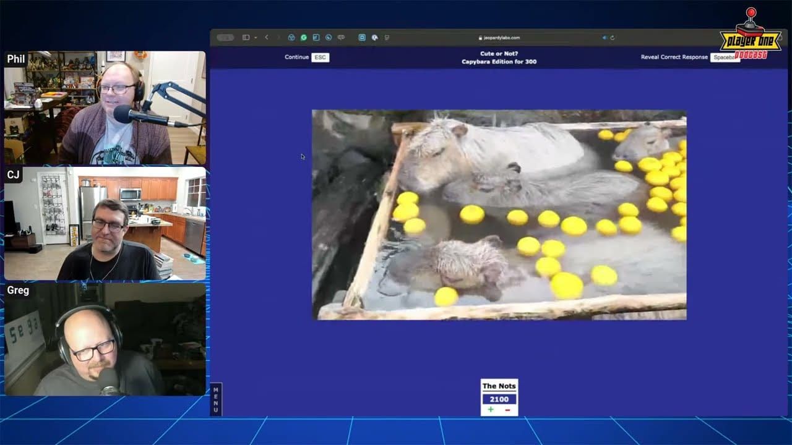Click the Spacebar reveal response button
The image size is (792, 445).
725,57
